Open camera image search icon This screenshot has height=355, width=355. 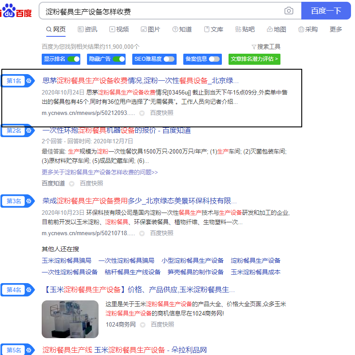coord(289,11)
